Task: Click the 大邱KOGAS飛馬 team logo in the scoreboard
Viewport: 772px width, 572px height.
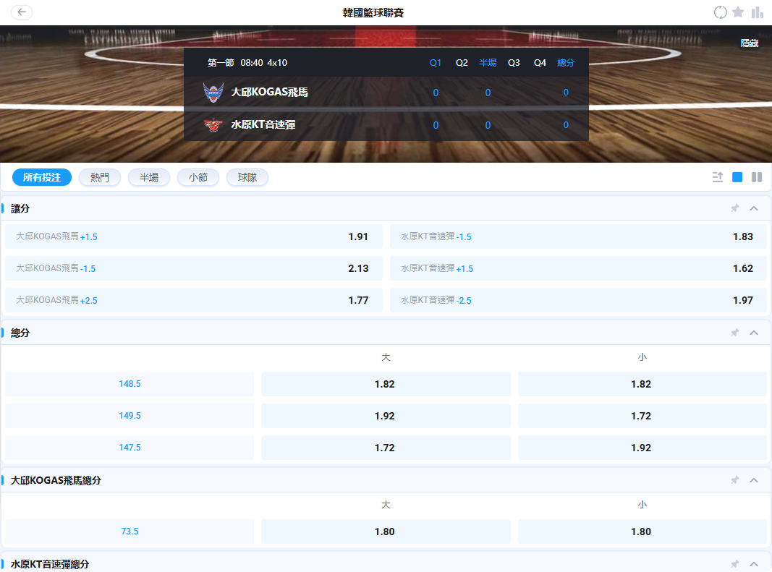Action: pyautogui.click(x=213, y=92)
